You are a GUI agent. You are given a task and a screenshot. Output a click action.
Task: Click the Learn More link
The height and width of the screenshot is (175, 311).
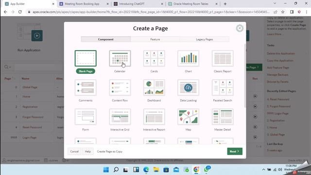[275, 34]
